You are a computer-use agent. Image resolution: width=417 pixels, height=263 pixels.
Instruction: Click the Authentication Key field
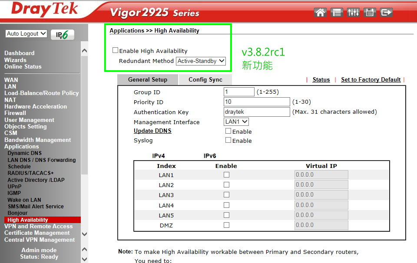pos(257,112)
